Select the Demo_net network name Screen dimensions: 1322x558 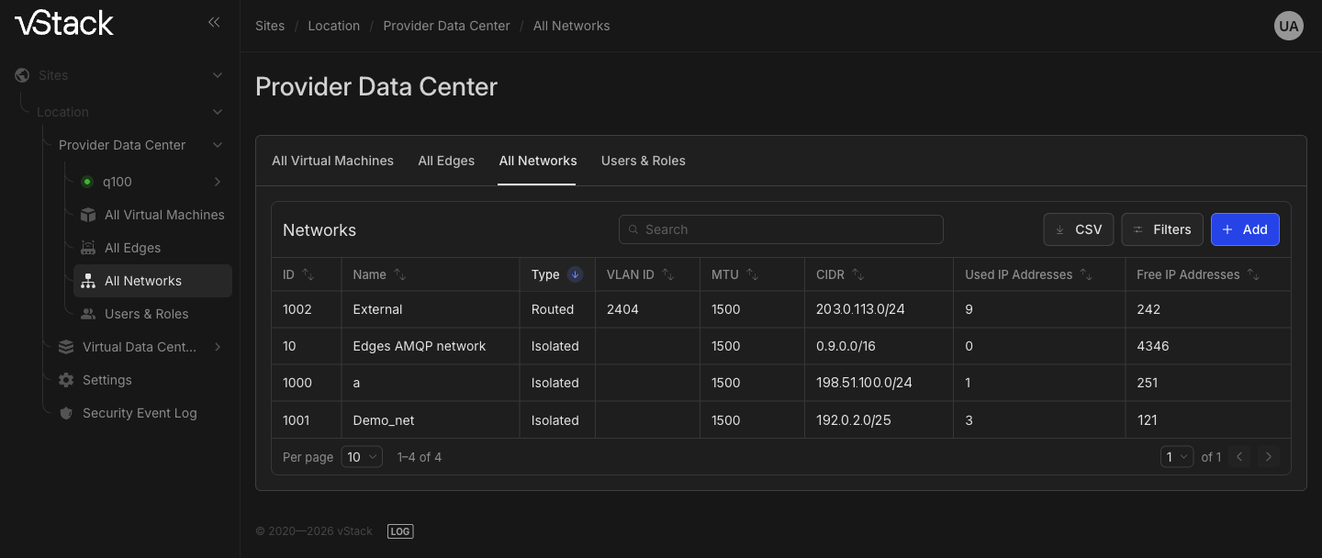(384, 420)
